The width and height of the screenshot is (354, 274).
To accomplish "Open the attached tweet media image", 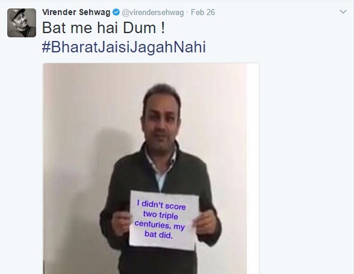I will coord(151,169).
